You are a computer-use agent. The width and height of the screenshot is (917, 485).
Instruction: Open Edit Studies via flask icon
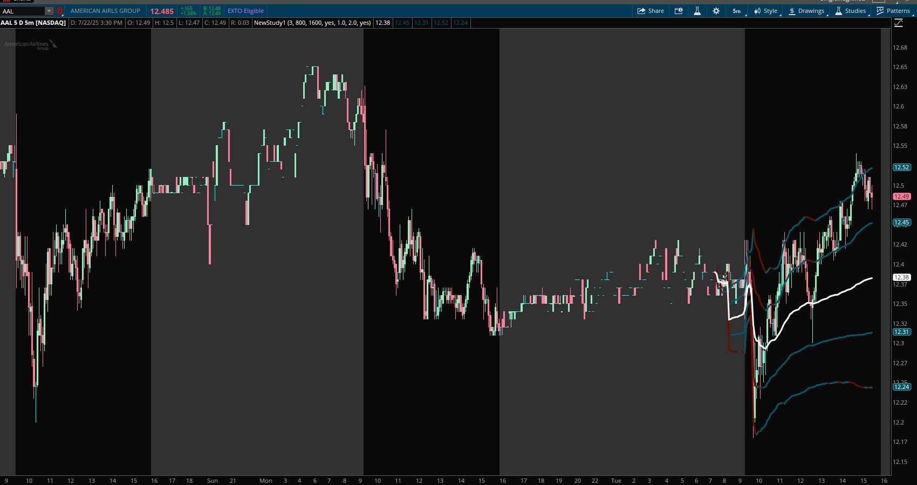coord(697,11)
